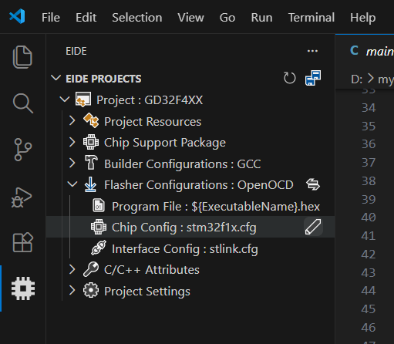Open EIDE chip view in activity bar
This screenshot has width=394, height=344.
click(x=23, y=288)
